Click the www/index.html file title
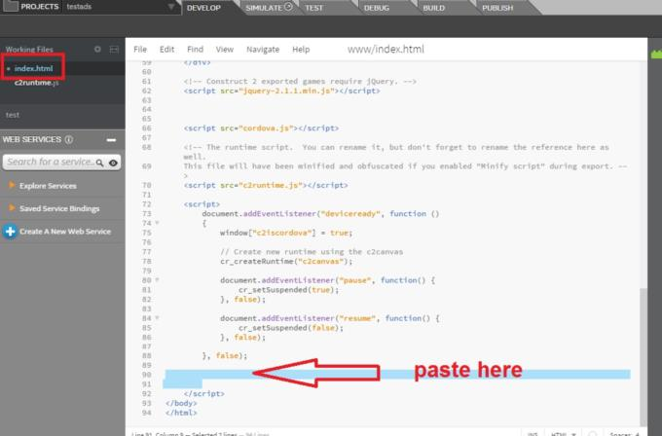The width and height of the screenshot is (662, 436). tap(386, 50)
